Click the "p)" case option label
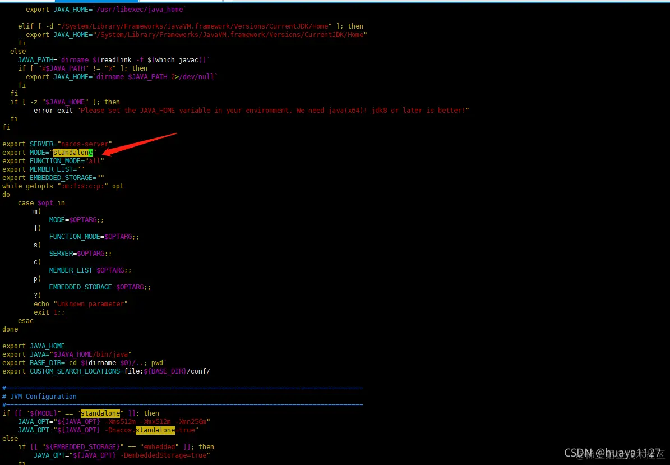The image size is (670, 465). point(38,279)
